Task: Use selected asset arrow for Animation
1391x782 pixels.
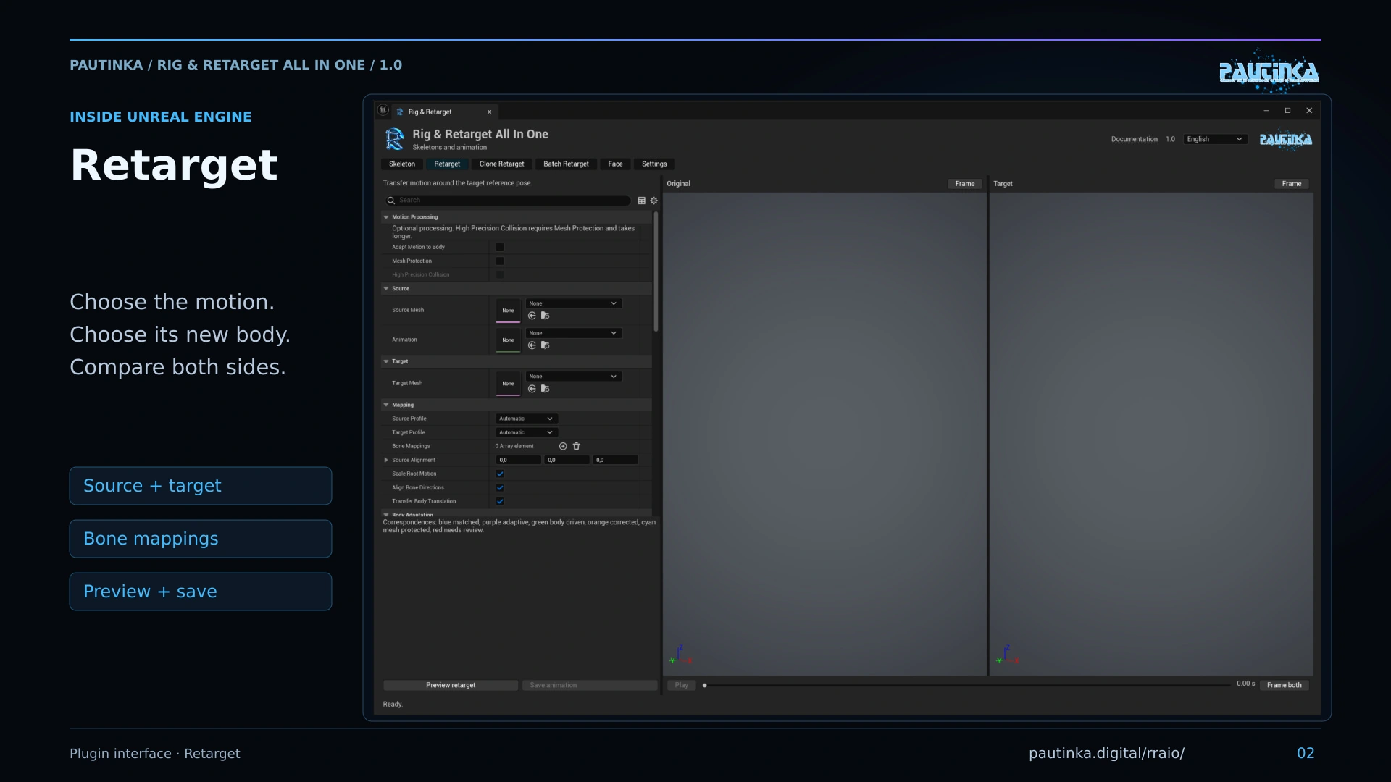Action: point(532,345)
